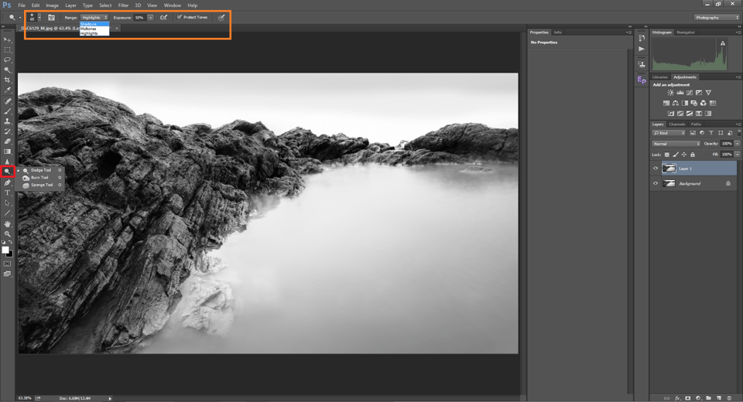This screenshot has height=402, width=743.
Task: Select the Gradient tool
Action: 7,152
